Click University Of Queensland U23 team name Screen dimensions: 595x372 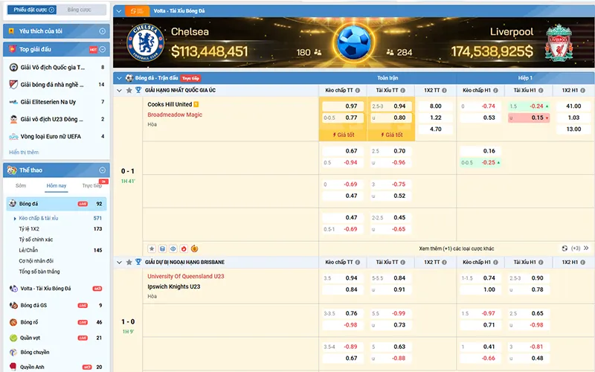[x=185, y=276]
